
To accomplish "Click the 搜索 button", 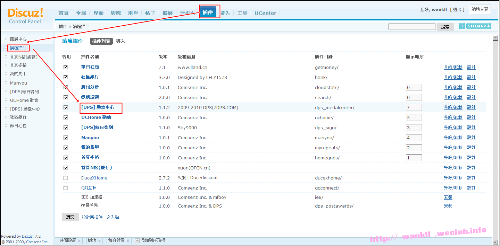I will [445, 27].
